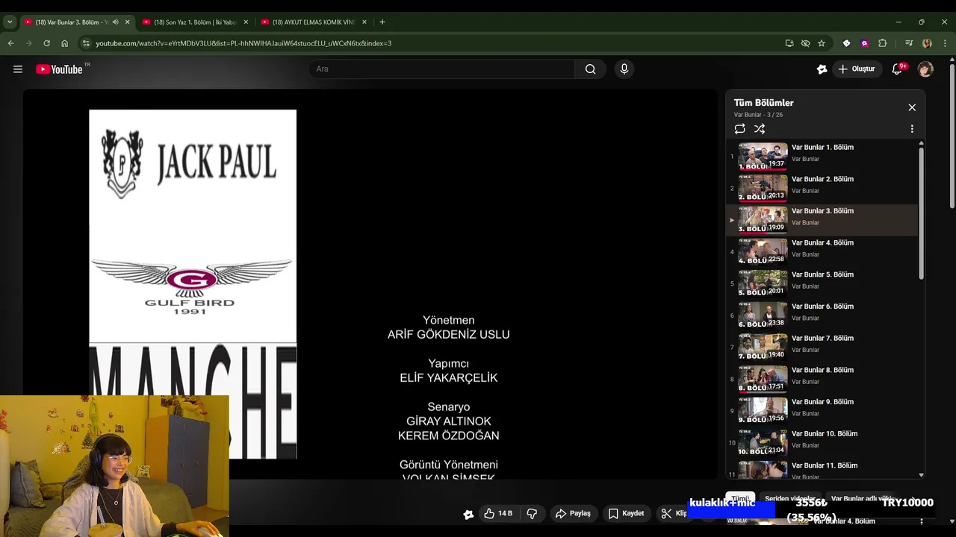Toggle playlist shuffle button
The image size is (956, 537).
[760, 129]
